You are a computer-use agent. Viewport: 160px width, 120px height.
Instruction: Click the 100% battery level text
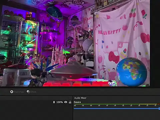pyautogui.click(x=60, y=102)
